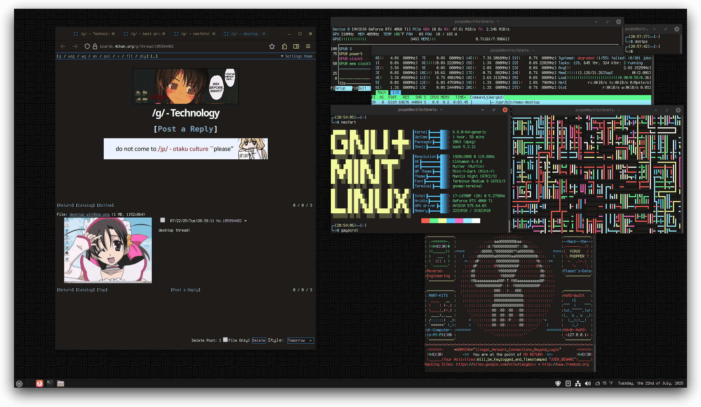Image resolution: width=701 pixels, height=407 pixels.
Task: Click the post number 105994482
Action: pyautogui.click(x=233, y=221)
